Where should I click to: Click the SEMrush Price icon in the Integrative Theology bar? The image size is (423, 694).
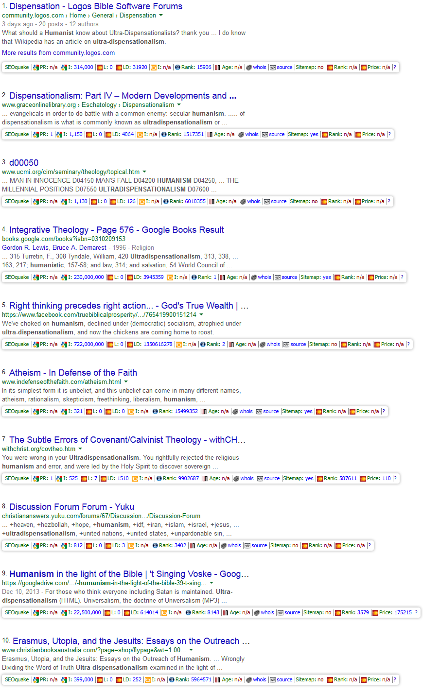(370, 278)
